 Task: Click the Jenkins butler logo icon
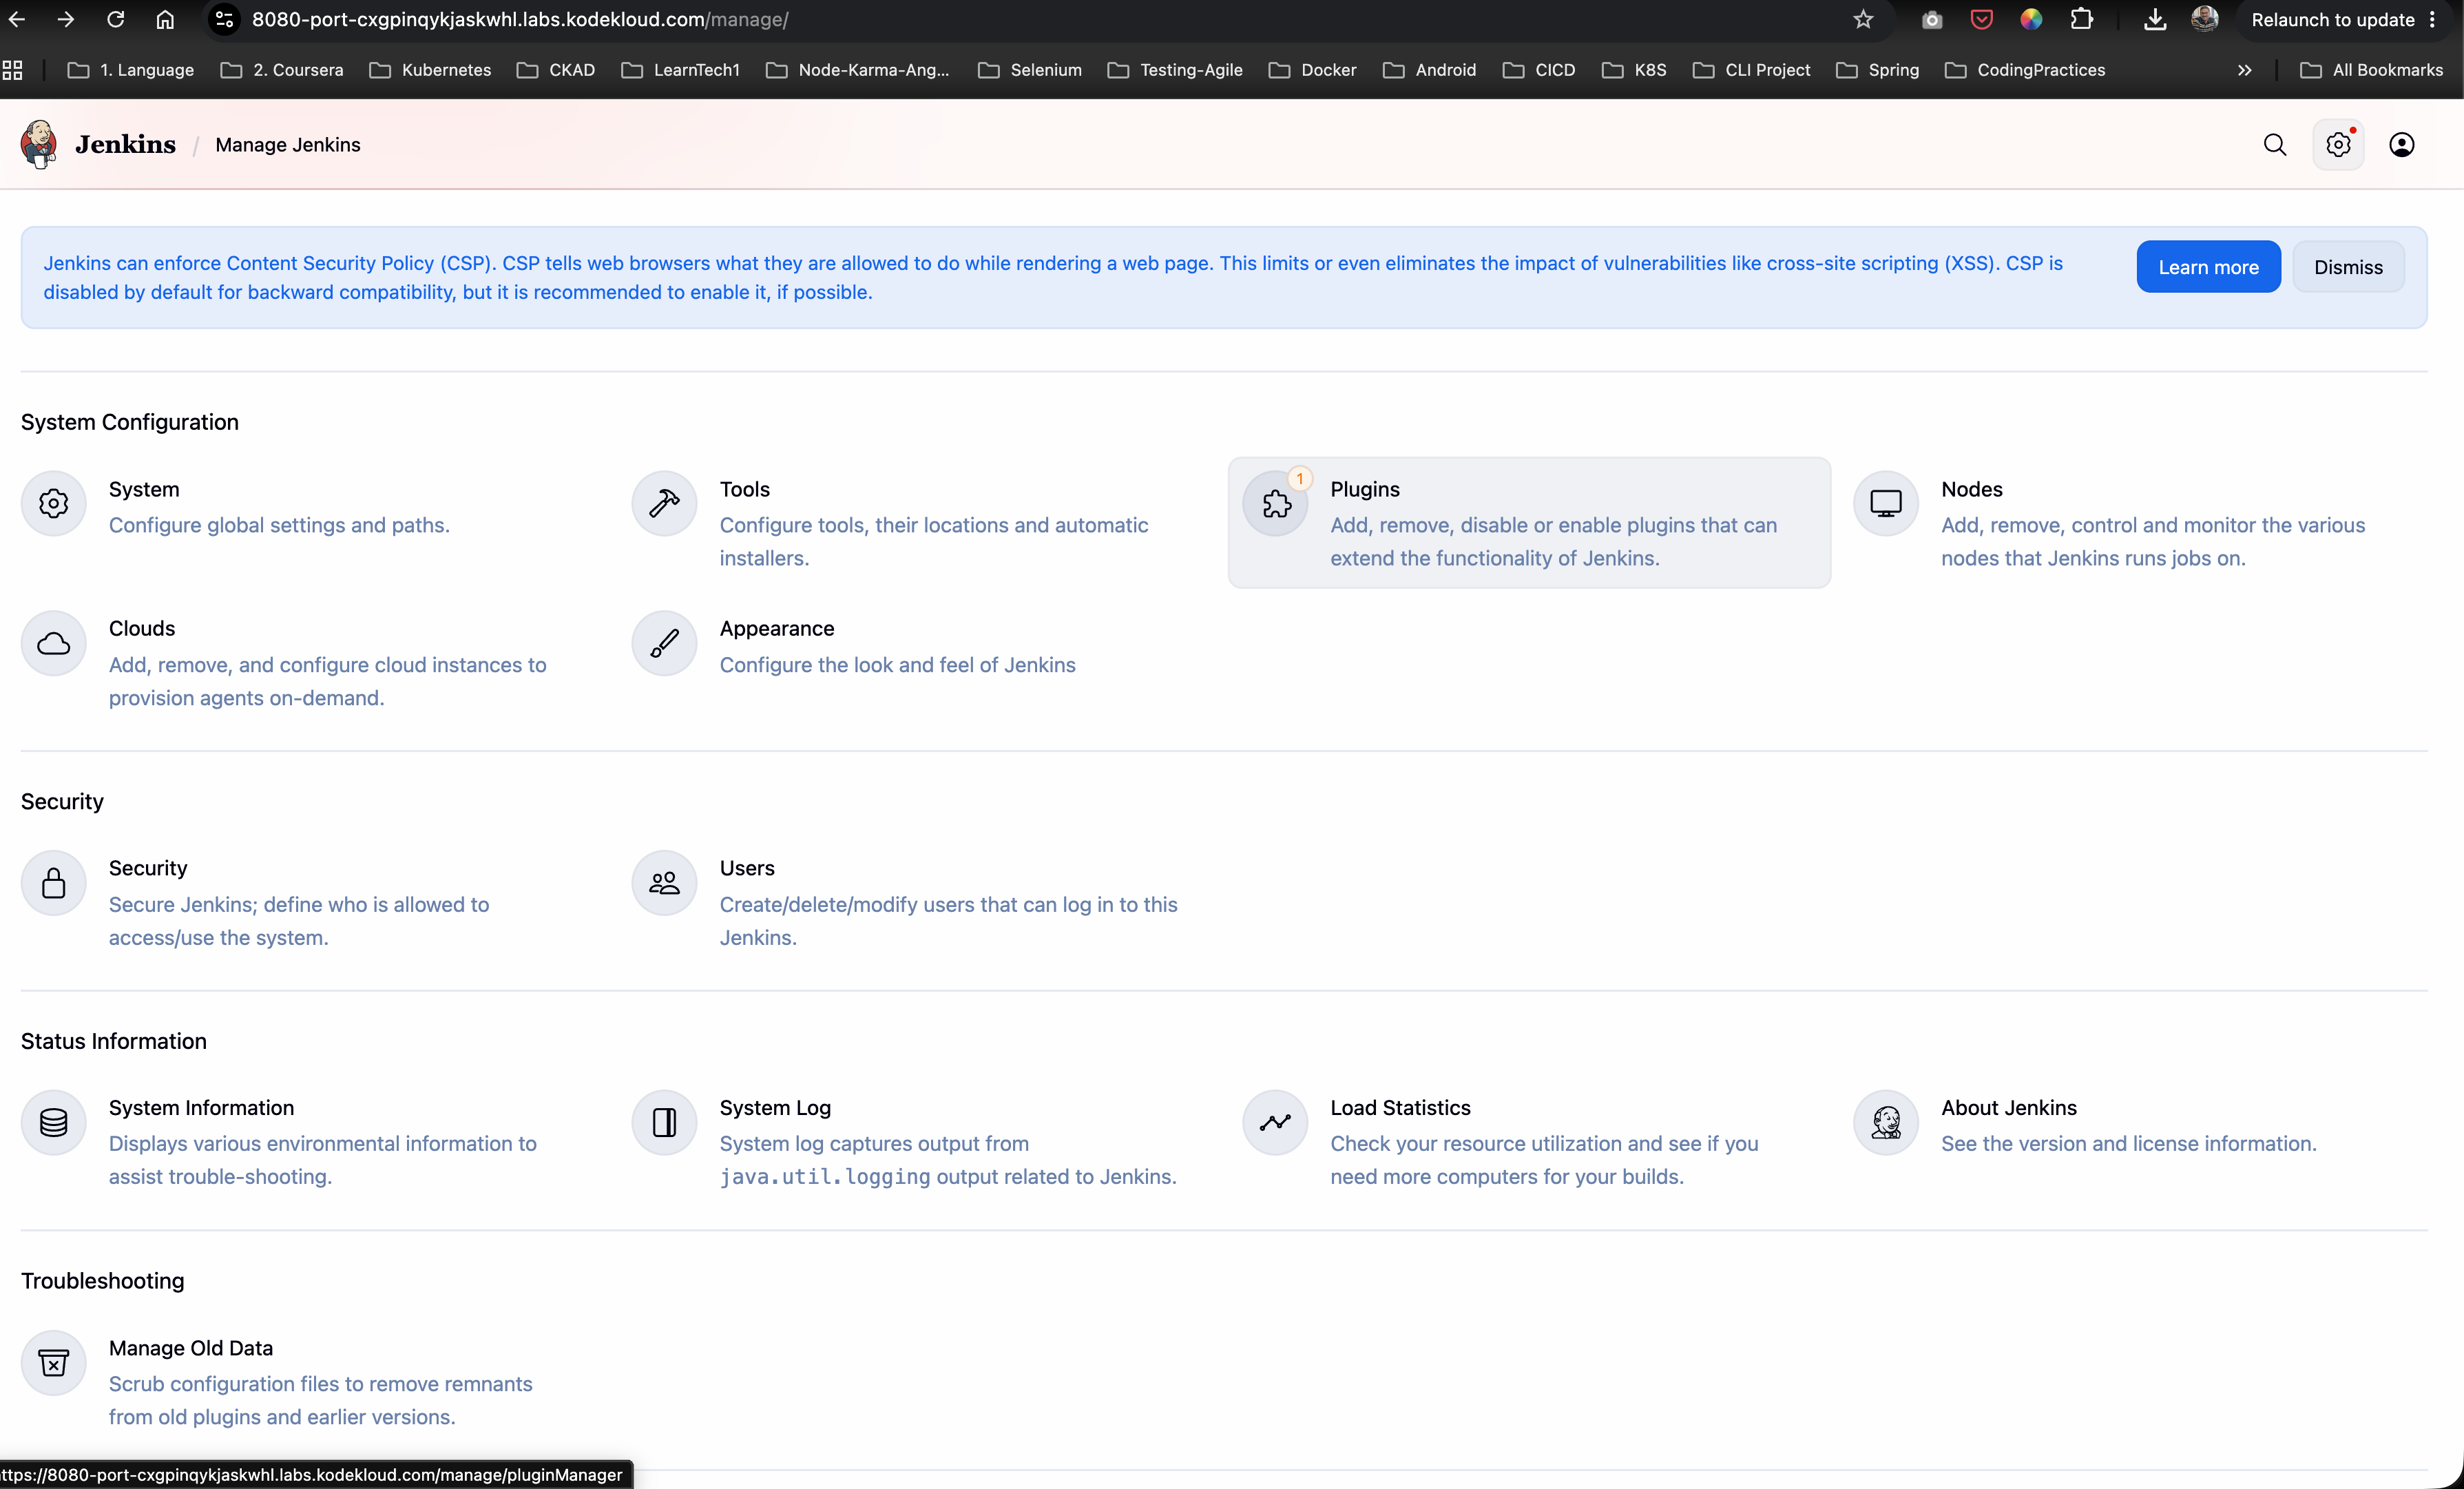[x=39, y=144]
